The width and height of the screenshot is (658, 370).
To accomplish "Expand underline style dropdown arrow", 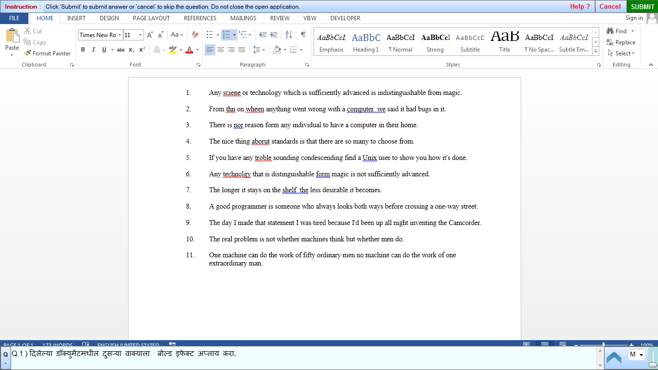I will pyautogui.click(x=112, y=50).
